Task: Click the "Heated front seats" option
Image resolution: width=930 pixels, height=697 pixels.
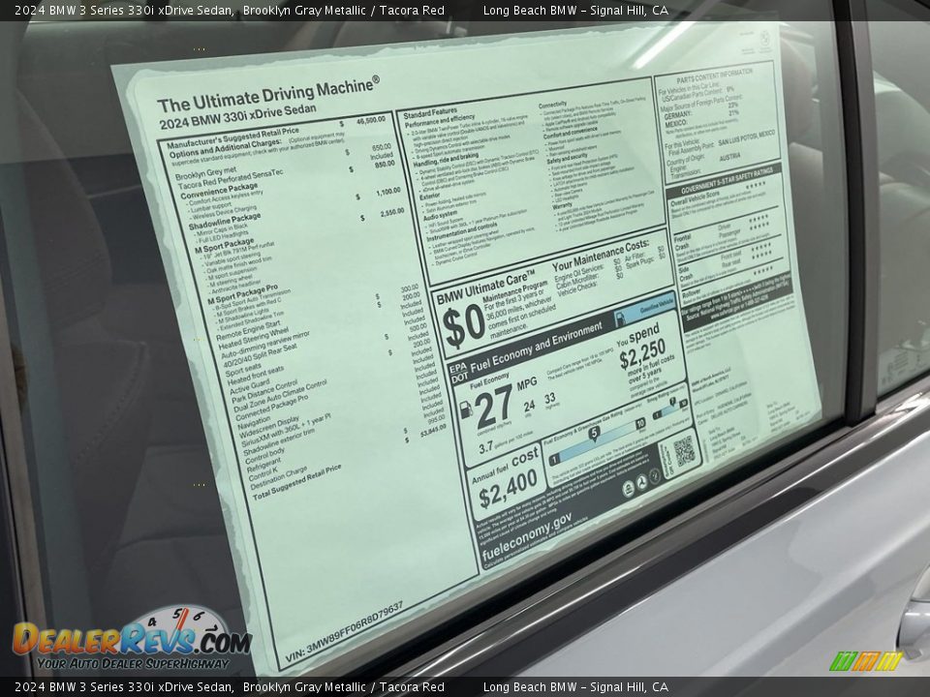Action: (256, 376)
